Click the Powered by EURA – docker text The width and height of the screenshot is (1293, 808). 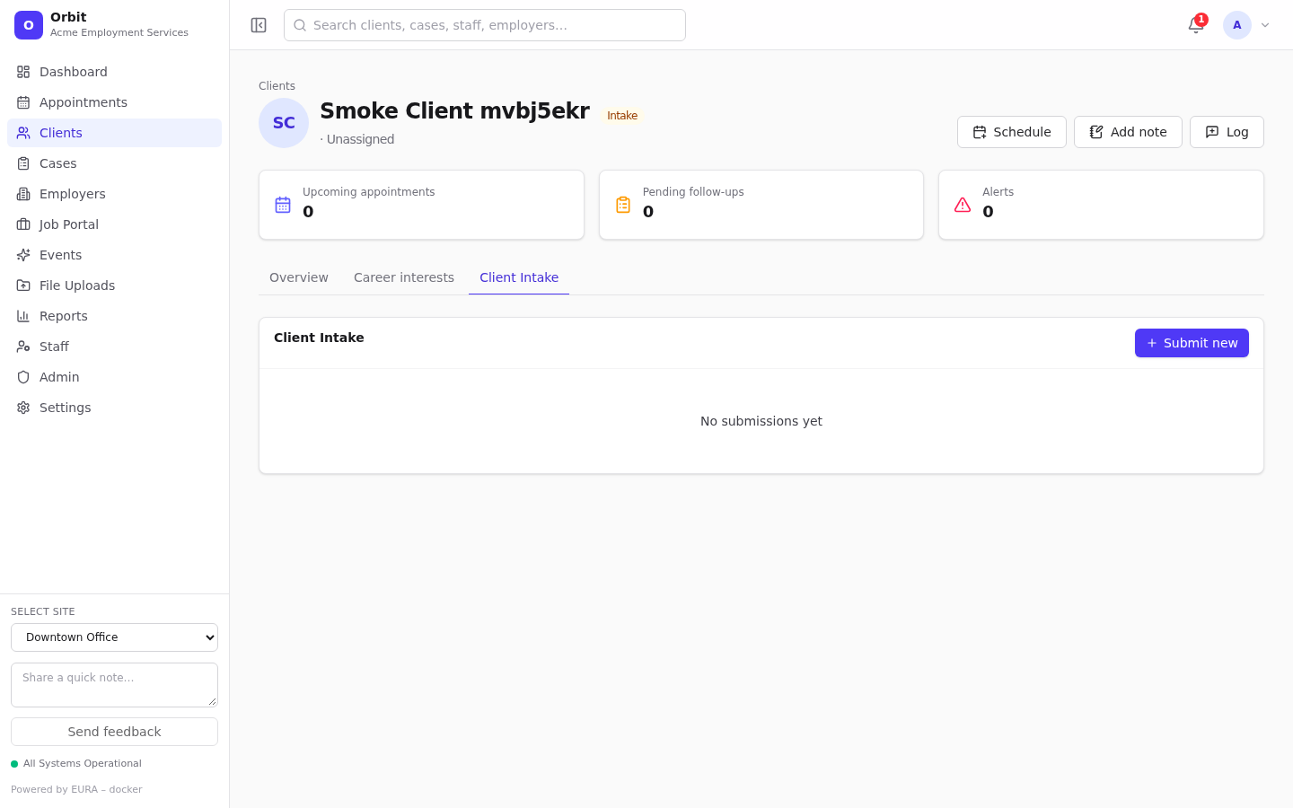[76, 790]
